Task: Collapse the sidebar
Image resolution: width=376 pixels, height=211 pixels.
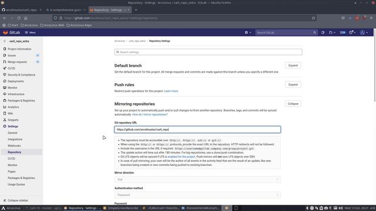Action: click(16, 200)
